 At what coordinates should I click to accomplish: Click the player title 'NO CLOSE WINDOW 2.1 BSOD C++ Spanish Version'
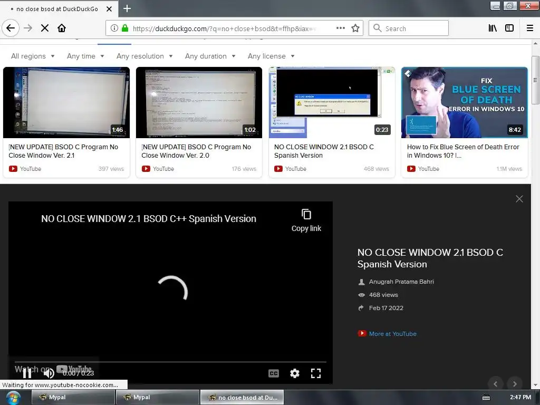point(148,219)
